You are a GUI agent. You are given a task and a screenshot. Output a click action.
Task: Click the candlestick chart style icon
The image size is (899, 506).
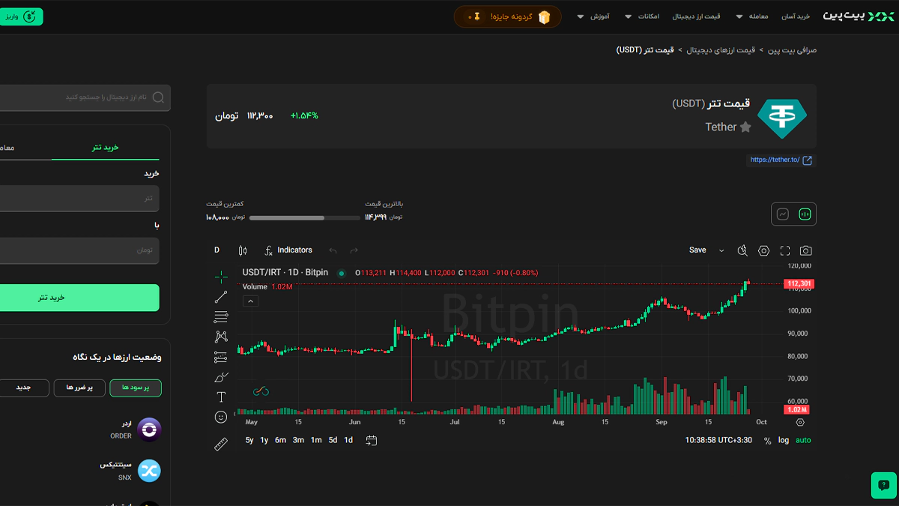pos(242,250)
